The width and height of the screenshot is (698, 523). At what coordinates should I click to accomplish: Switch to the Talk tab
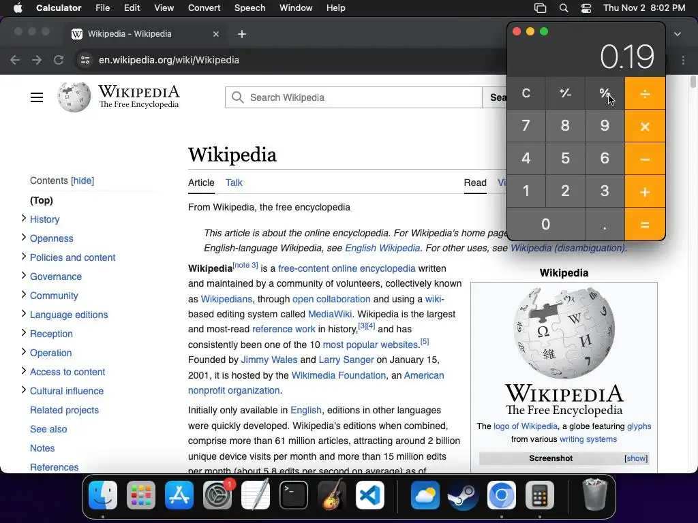click(x=234, y=183)
